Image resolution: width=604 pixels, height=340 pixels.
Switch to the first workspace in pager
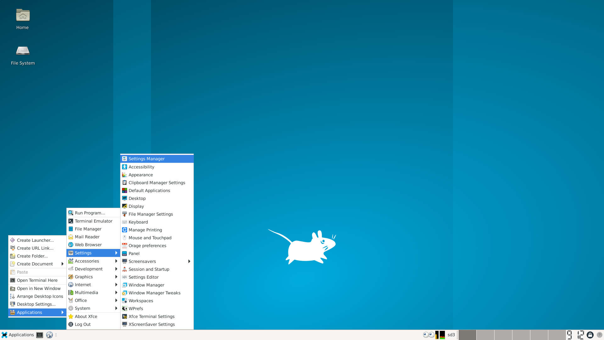(x=467, y=335)
